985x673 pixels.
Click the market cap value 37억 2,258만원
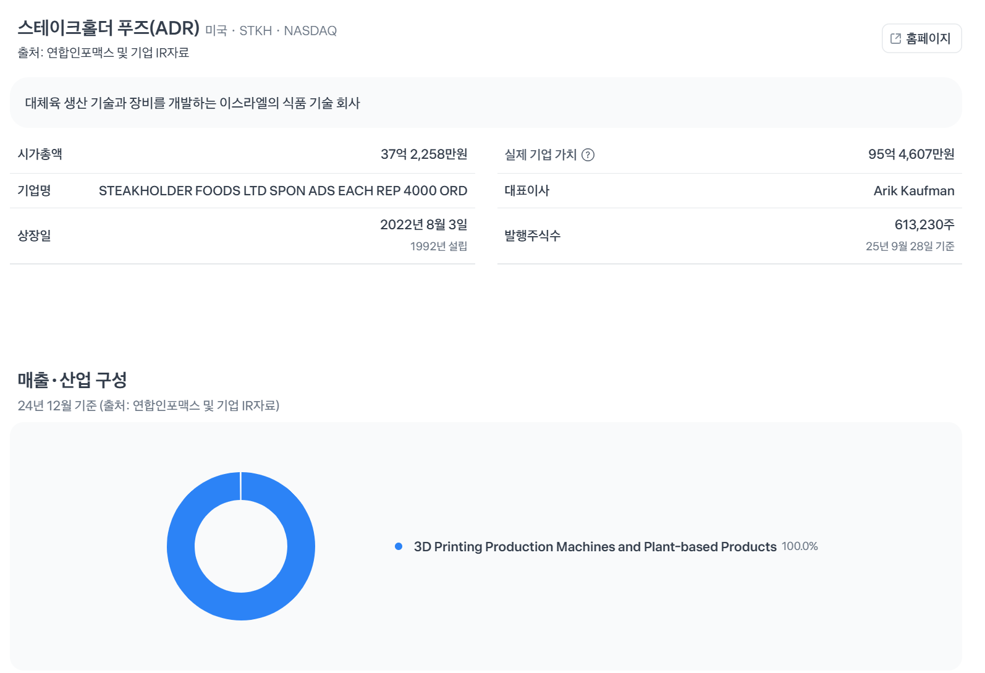click(424, 154)
